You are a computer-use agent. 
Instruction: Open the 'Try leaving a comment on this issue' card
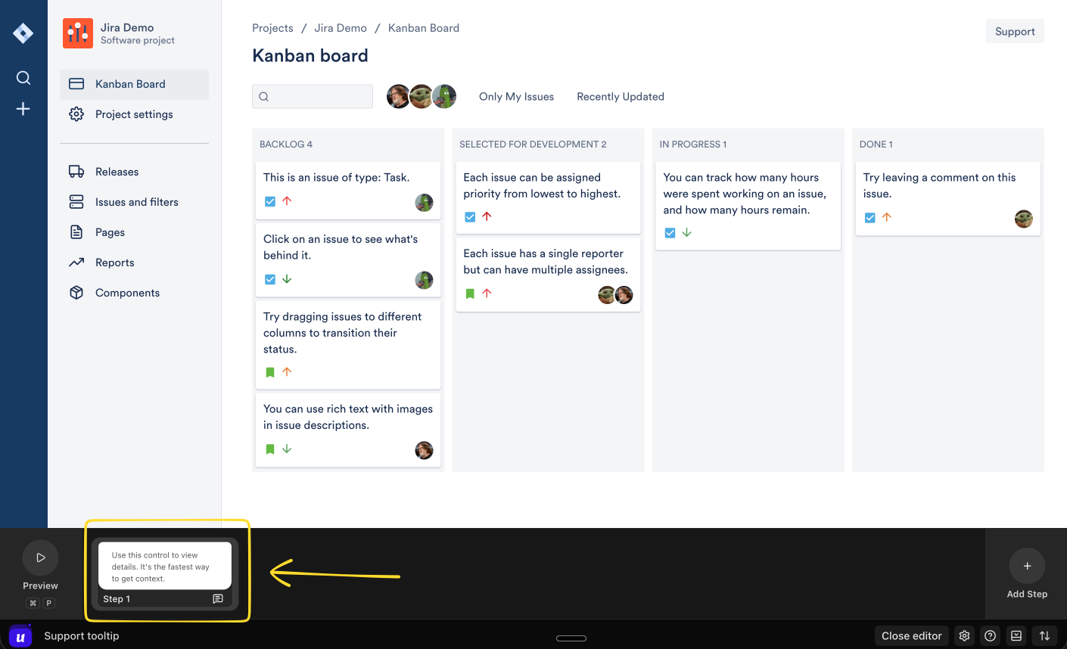947,198
